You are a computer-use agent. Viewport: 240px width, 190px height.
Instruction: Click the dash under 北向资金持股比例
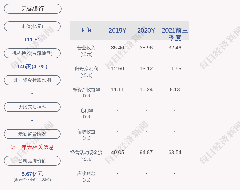click(x=32, y=93)
